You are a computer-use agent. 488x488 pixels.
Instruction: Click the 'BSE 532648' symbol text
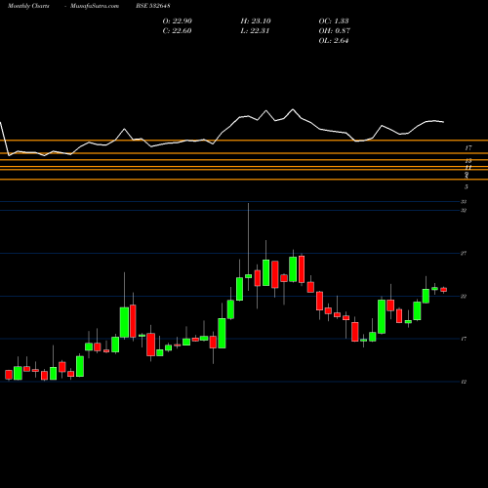153,6
